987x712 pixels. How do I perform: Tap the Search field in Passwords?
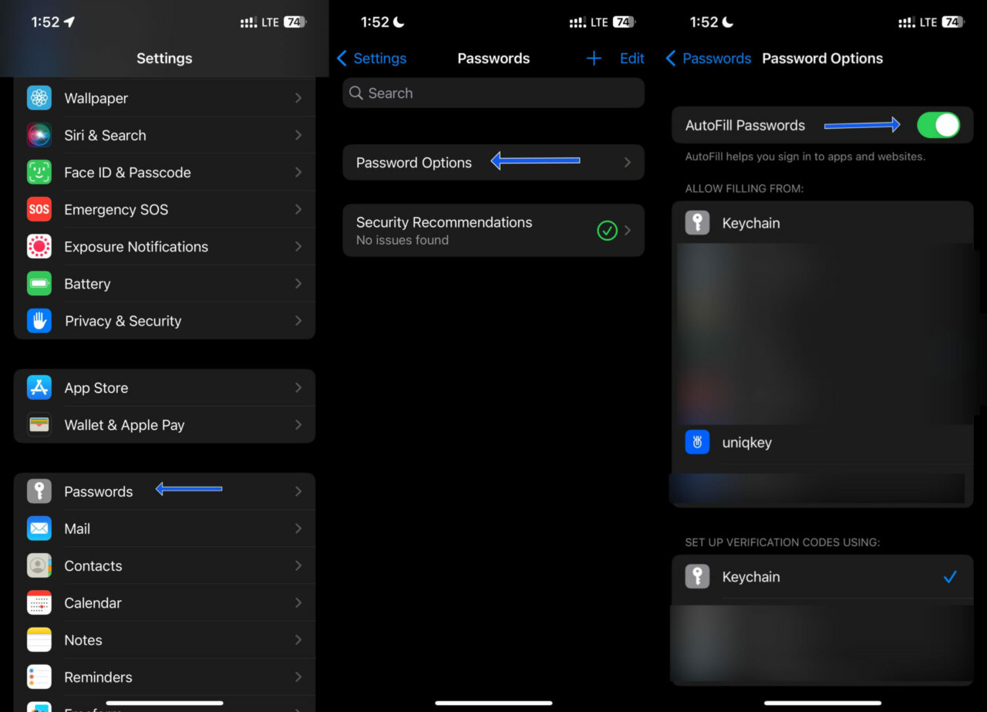(x=493, y=93)
